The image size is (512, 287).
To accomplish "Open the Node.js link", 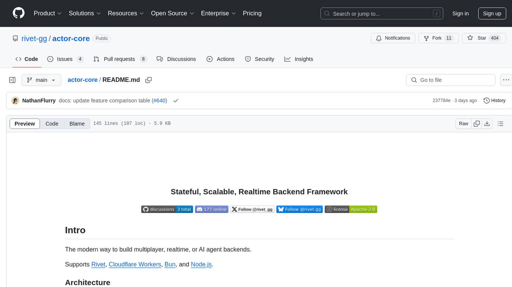I will pos(201,264).
